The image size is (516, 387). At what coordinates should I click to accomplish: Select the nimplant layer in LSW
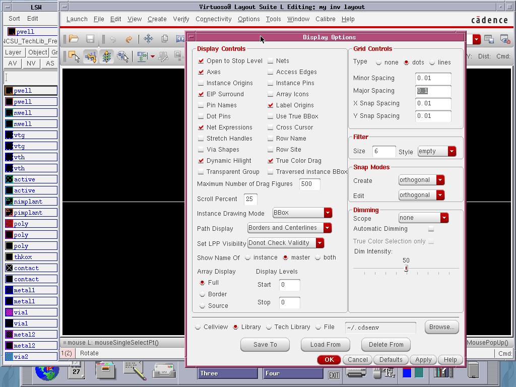[x=31, y=202]
